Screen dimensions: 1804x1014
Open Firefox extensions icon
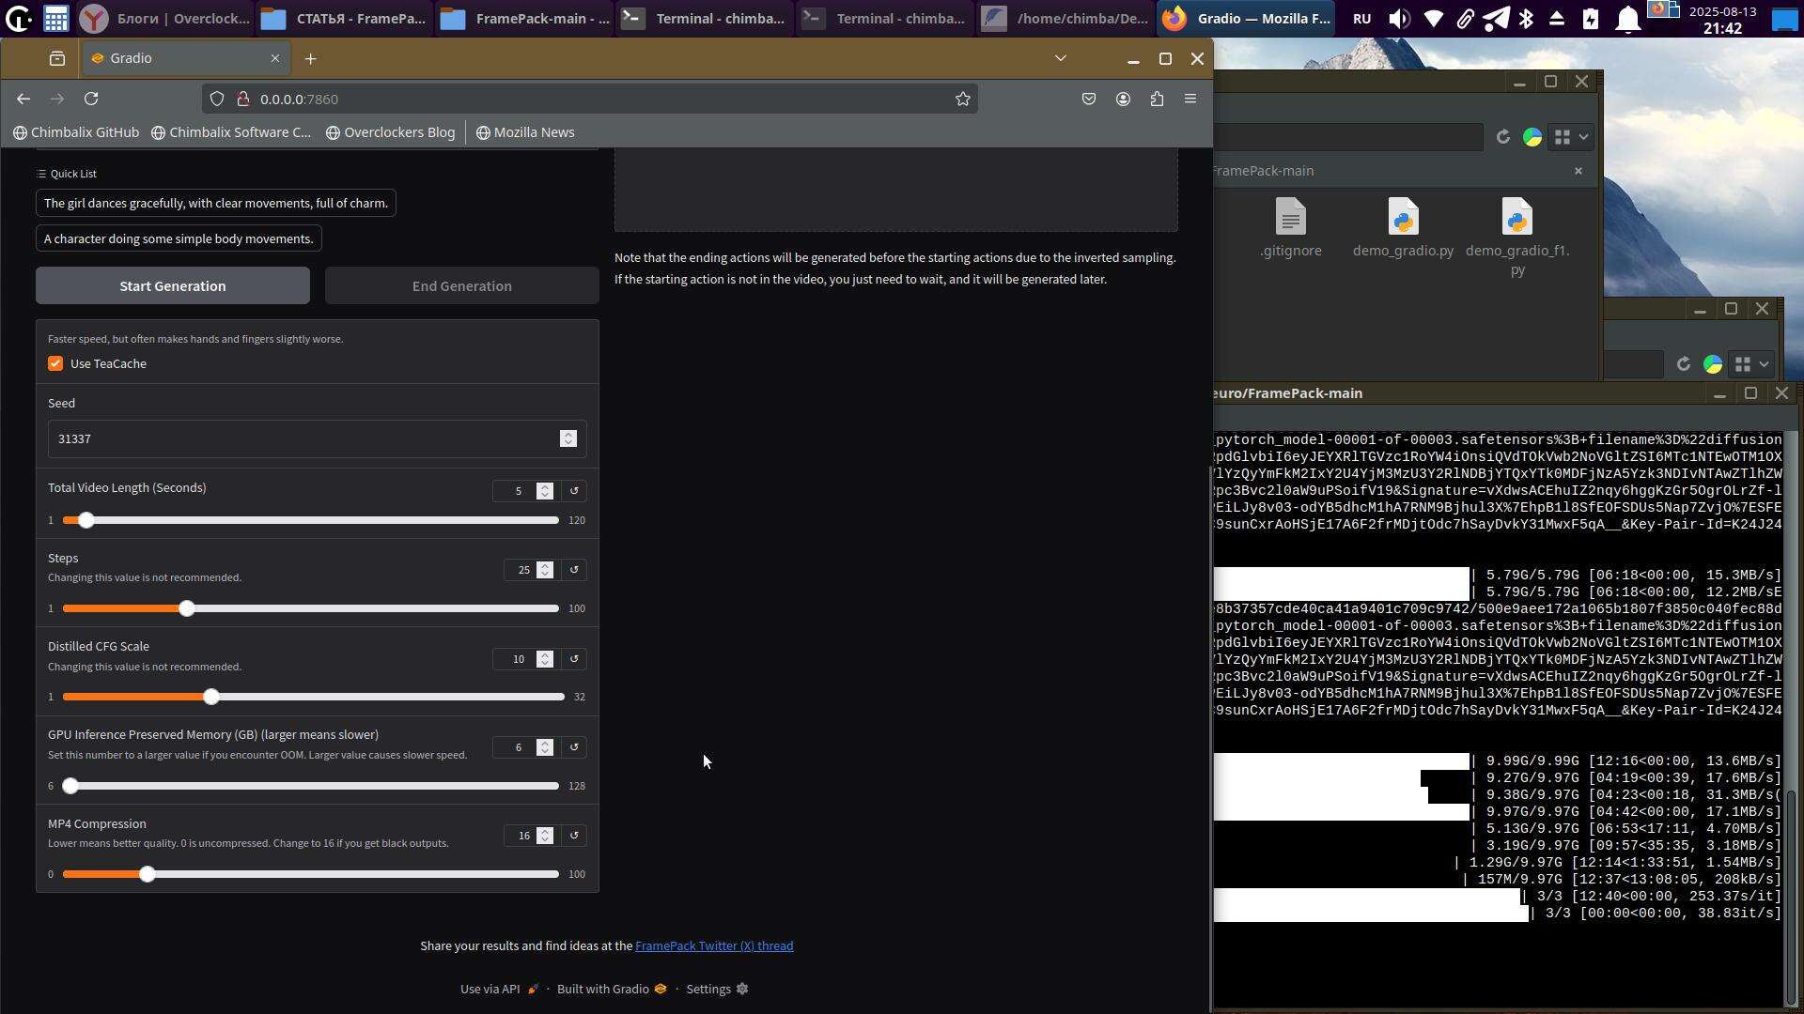point(1157,99)
